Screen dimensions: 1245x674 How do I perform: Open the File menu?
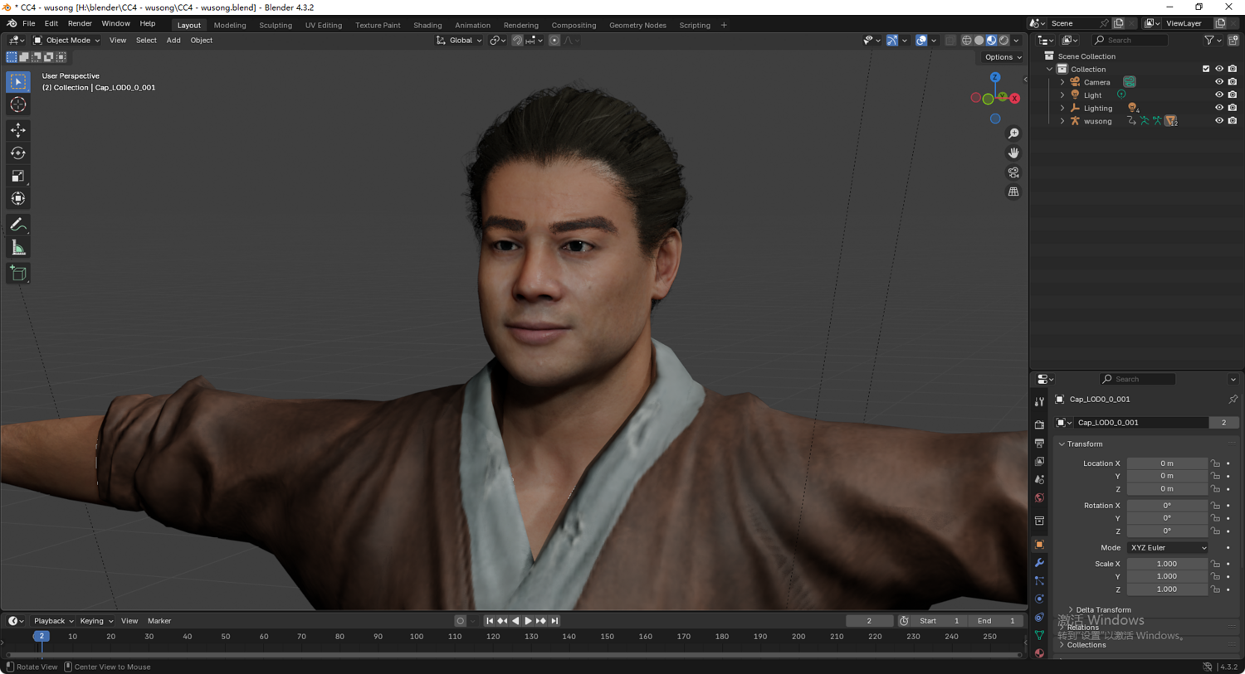(28, 24)
